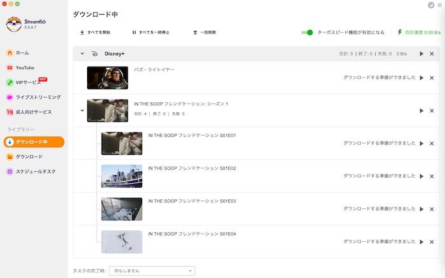Open ライブストリーミング section

[34, 97]
